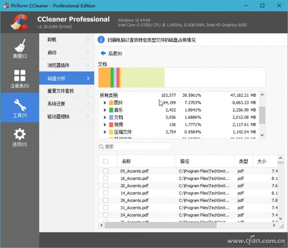
Task: Select the 磁盘分析 disk analyzer tool
Action: pos(67,78)
